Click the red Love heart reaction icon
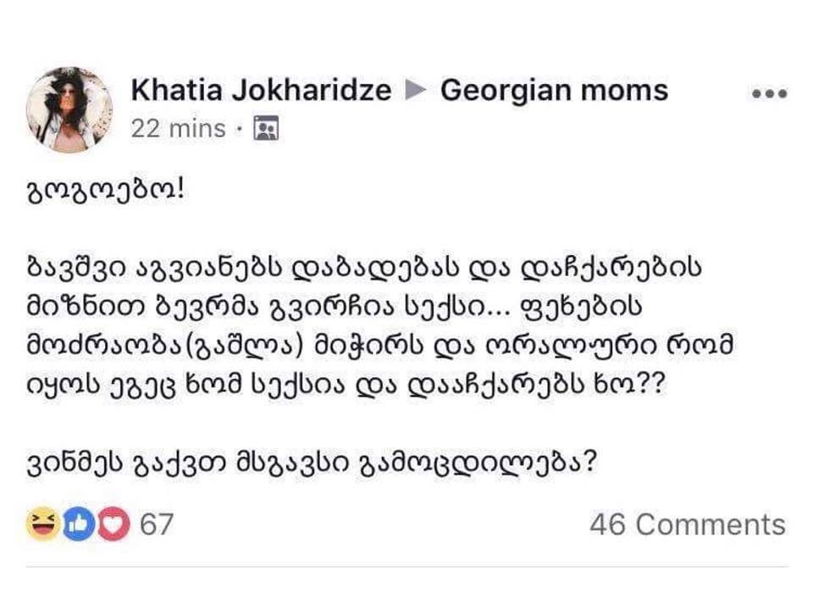 (x=109, y=525)
